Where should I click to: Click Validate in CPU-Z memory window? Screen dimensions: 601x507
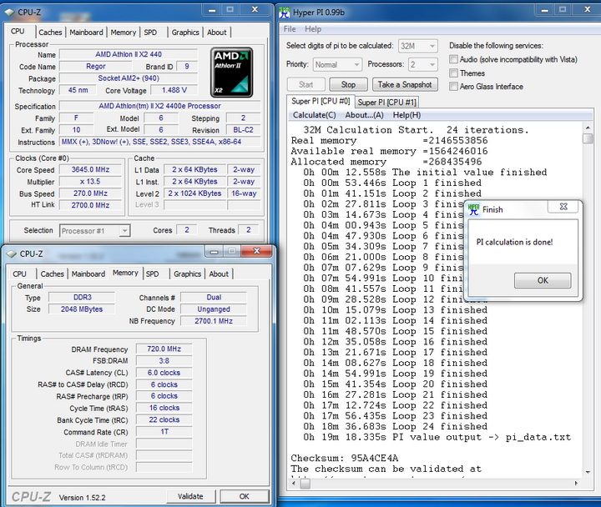(x=190, y=496)
